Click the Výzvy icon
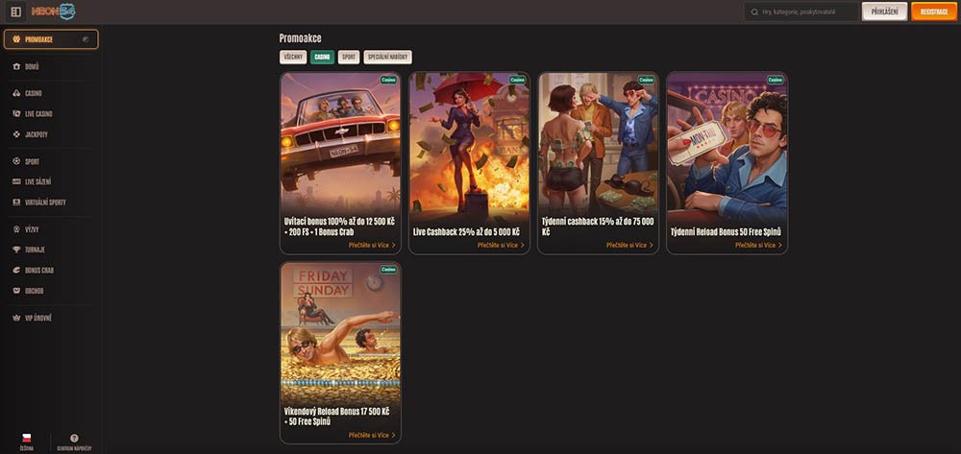The image size is (961, 454). coord(16,229)
